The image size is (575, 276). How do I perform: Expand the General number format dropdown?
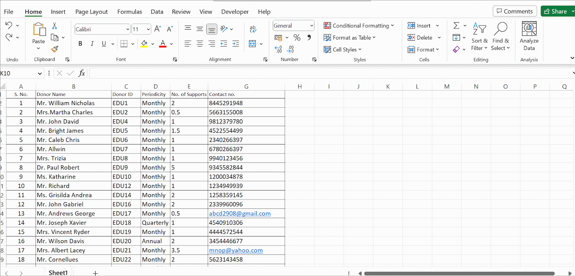click(x=311, y=26)
